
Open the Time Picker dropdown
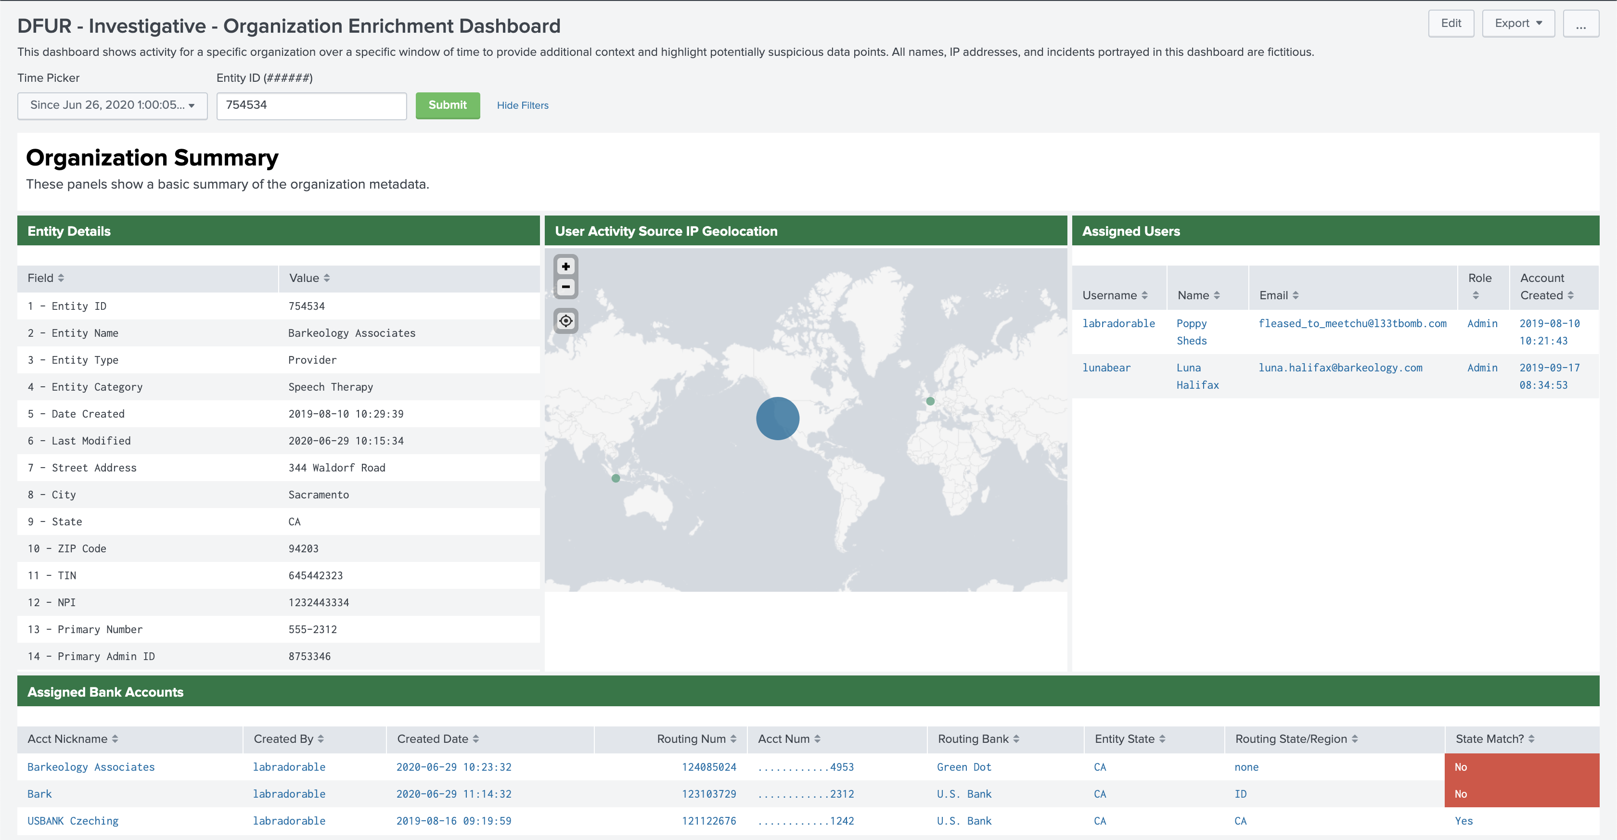coord(112,105)
